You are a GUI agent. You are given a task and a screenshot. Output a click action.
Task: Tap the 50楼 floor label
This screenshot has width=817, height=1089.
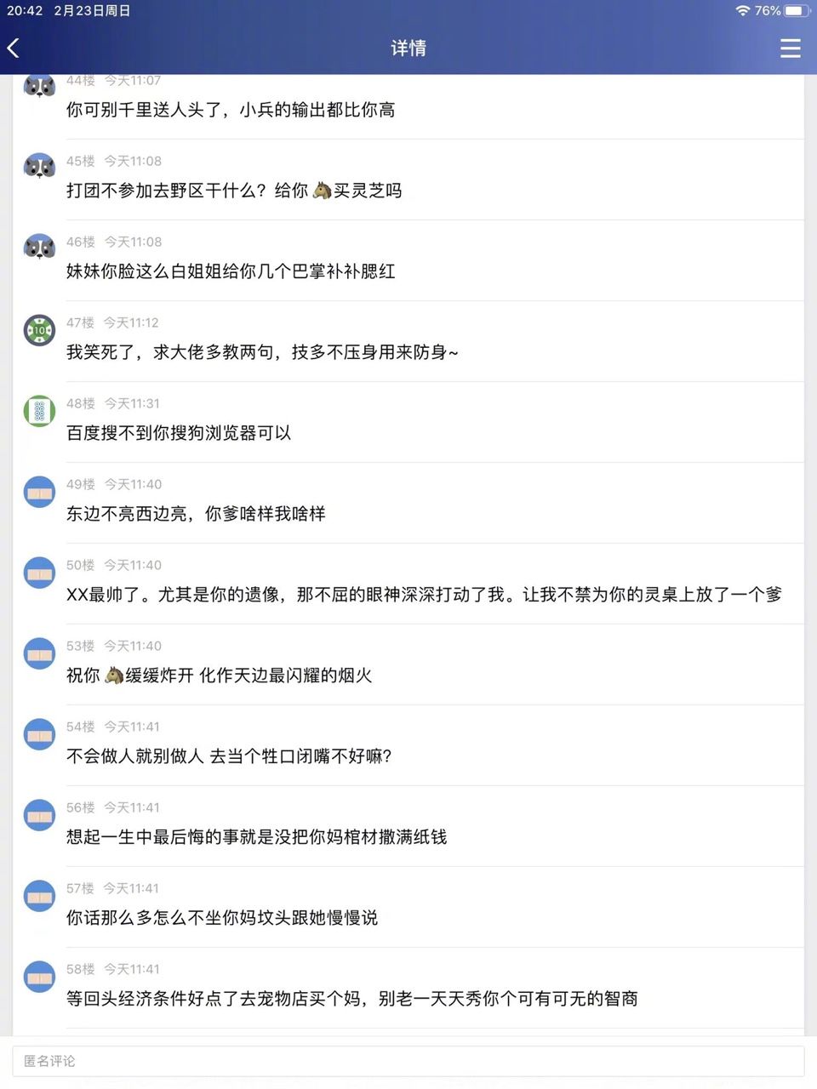(x=80, y=565)
